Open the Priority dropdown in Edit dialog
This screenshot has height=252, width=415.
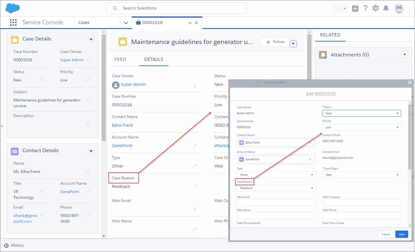coord(362,127)
